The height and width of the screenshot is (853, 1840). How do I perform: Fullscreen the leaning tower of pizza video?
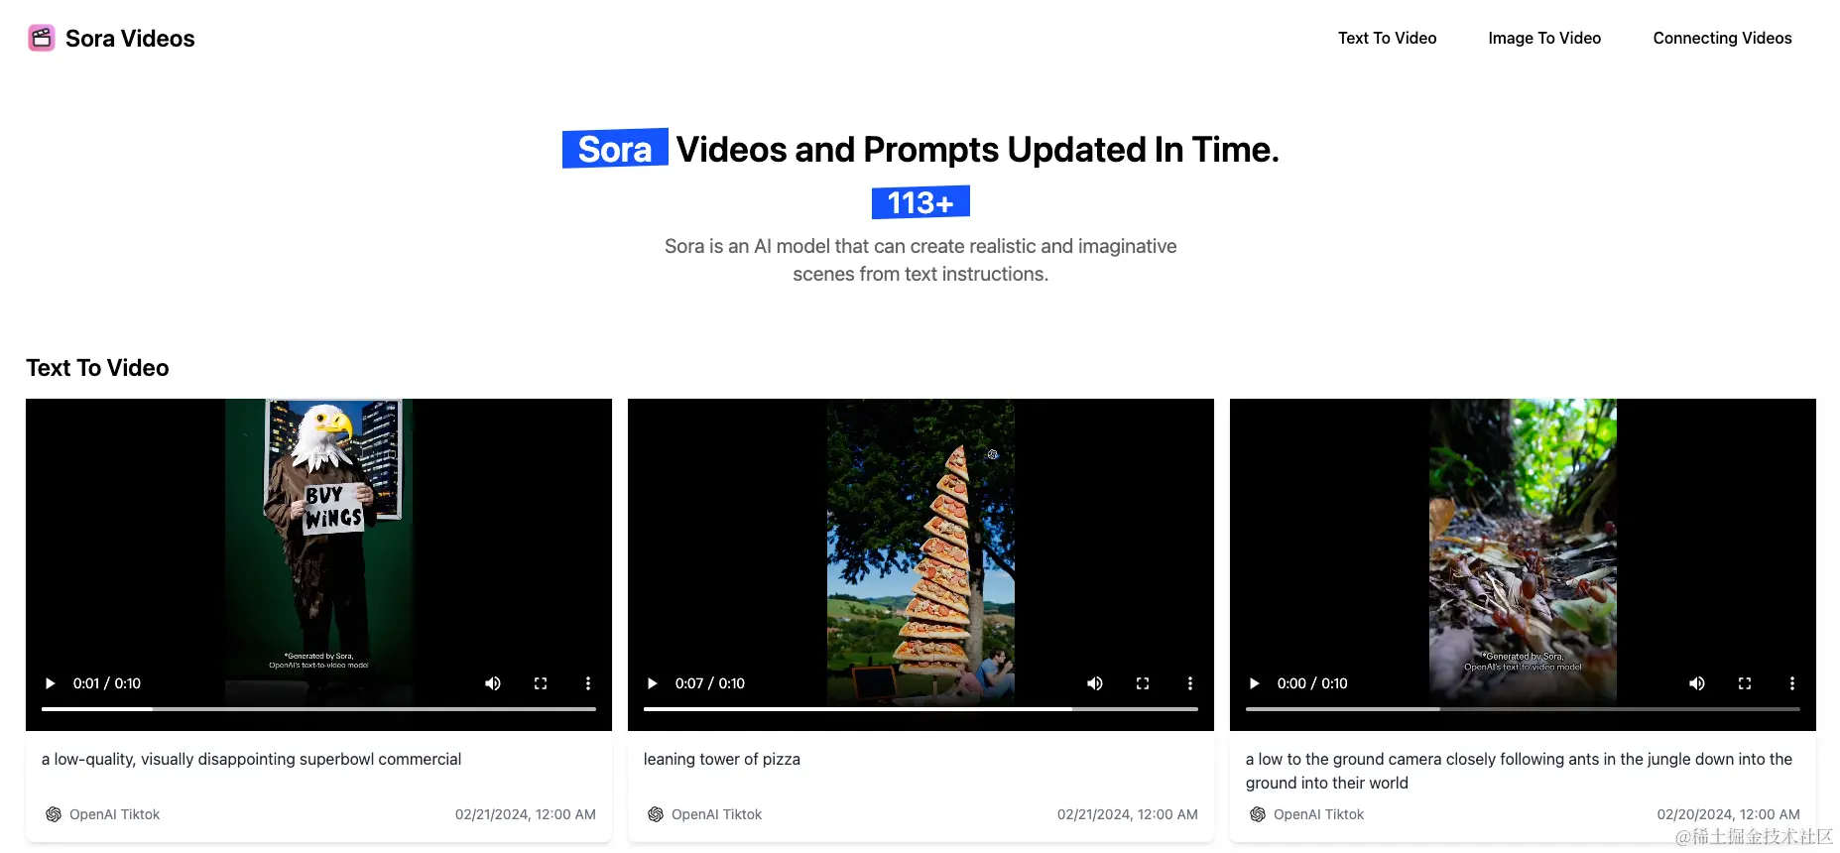1143,683
